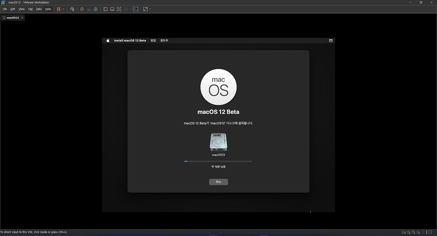Open the VM menu
This screenshot has width=437, height=236.
[30, 9]
